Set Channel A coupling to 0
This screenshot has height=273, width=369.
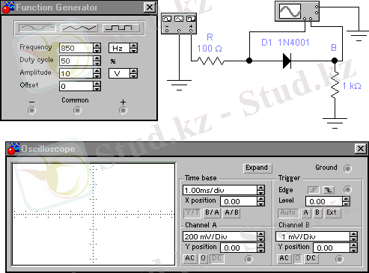tap(204, 258)
